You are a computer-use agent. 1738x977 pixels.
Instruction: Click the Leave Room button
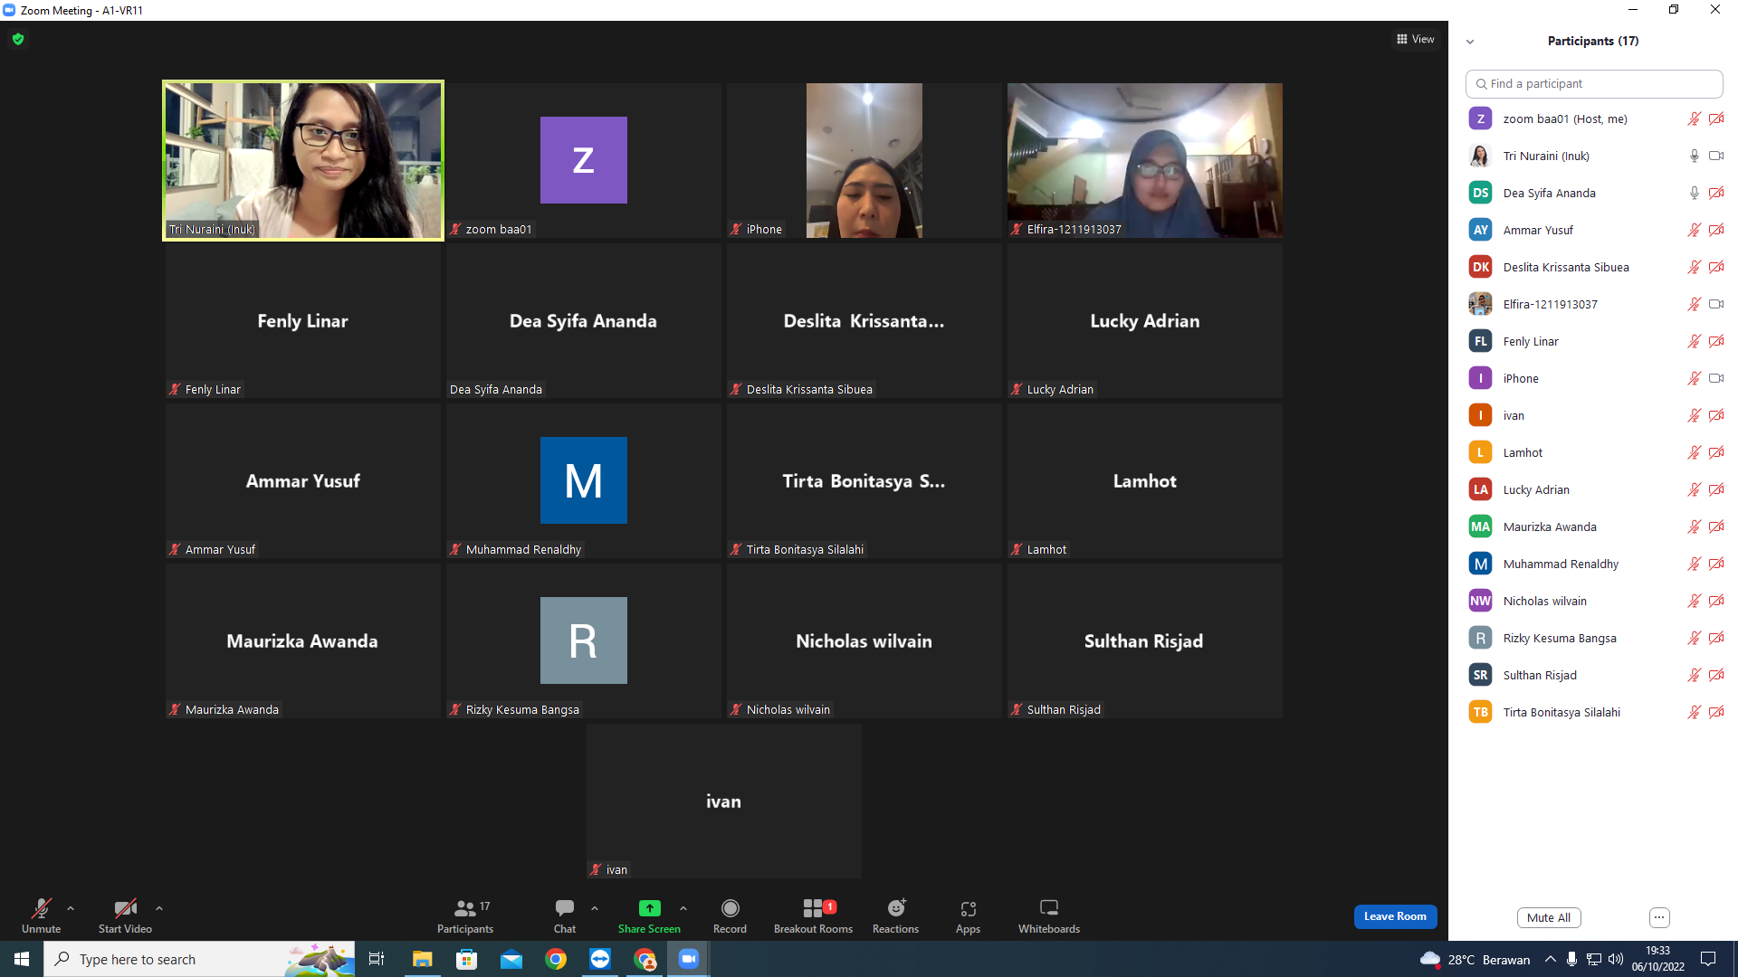click(x=1395, y=916)
